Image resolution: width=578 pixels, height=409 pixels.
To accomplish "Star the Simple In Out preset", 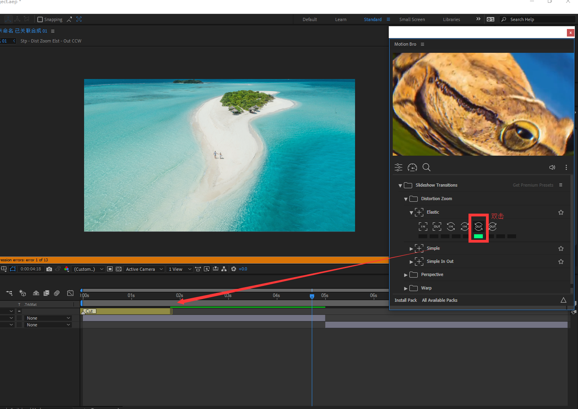I will [561, 262].
